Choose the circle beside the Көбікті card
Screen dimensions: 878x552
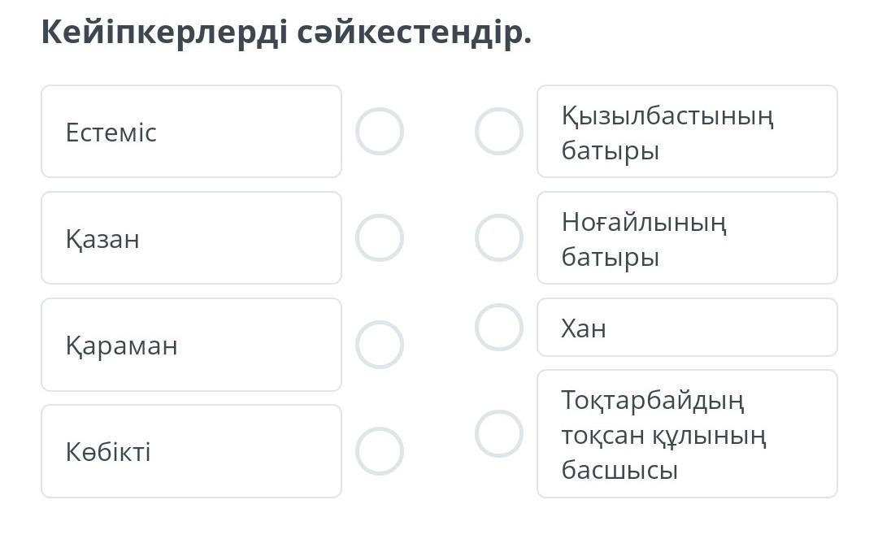click(380, 451)
